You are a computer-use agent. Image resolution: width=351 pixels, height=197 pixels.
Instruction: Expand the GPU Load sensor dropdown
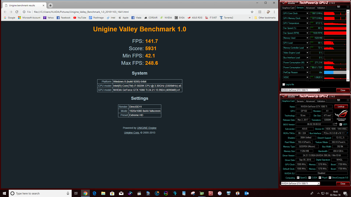click(x=307, y=43)
